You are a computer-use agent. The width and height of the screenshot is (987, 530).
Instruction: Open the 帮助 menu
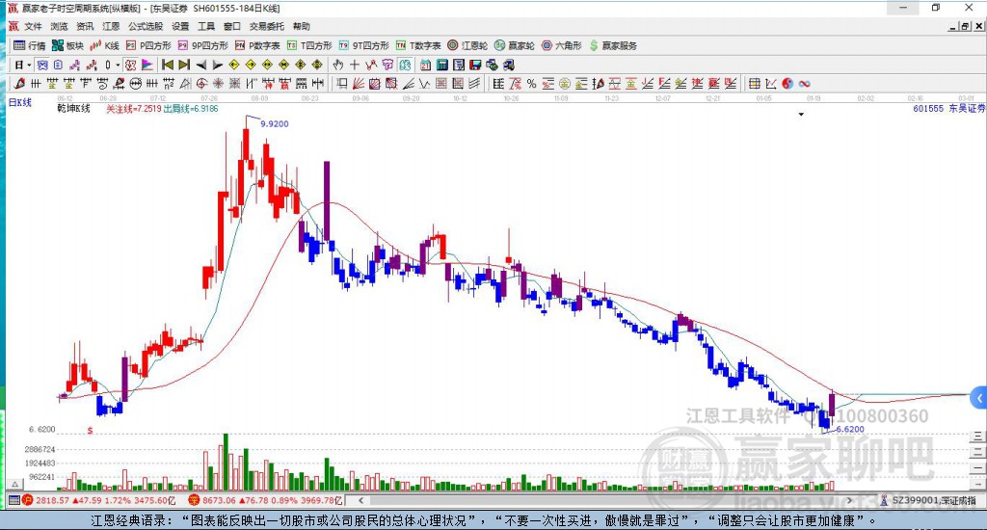[x=301, y=26]
